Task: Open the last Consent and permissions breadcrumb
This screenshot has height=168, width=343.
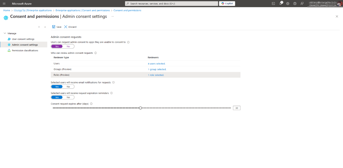Action: coord(127,10)
